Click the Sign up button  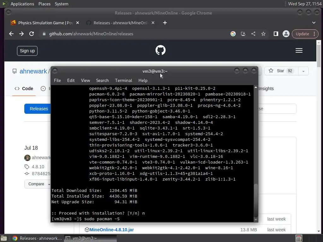(x=27, y=51)
